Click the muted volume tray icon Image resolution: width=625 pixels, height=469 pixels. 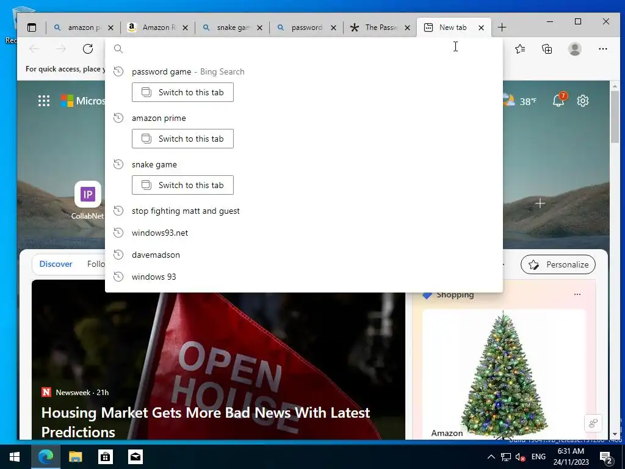pos(520,457)
